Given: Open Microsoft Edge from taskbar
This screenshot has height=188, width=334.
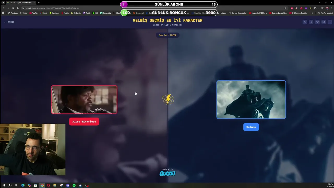Looking at the screenshot, I should (x=23, y=185).
